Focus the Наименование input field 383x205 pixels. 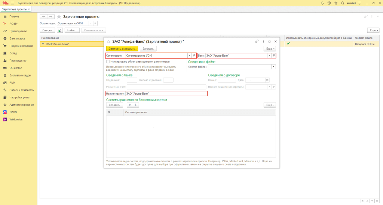[166, 94]
